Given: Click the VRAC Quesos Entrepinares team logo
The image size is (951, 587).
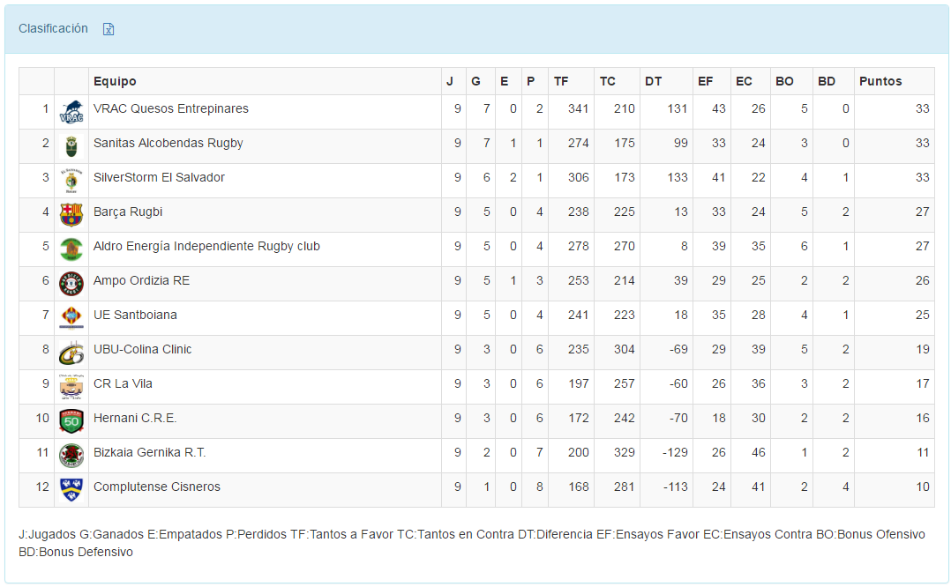Looking at the screenshot, I should (x=71, y=112).
